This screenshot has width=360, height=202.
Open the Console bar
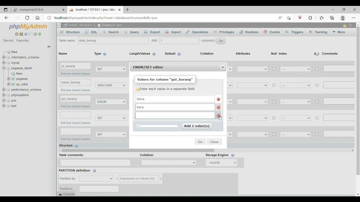tap(67, 194)
